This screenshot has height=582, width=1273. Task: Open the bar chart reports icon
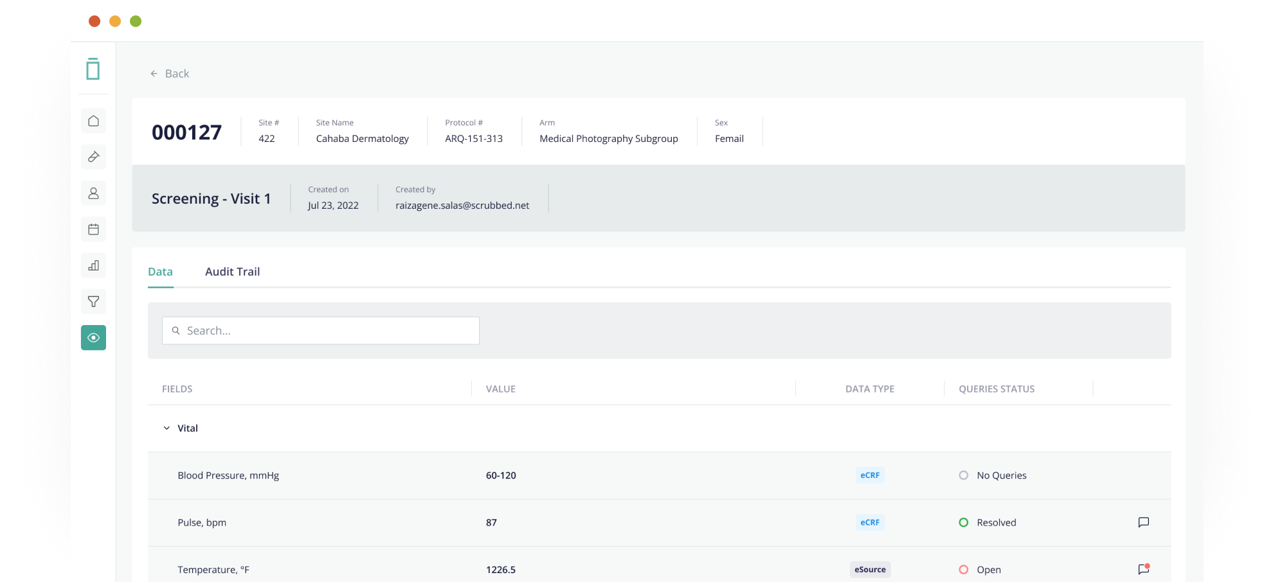point(93,265)
